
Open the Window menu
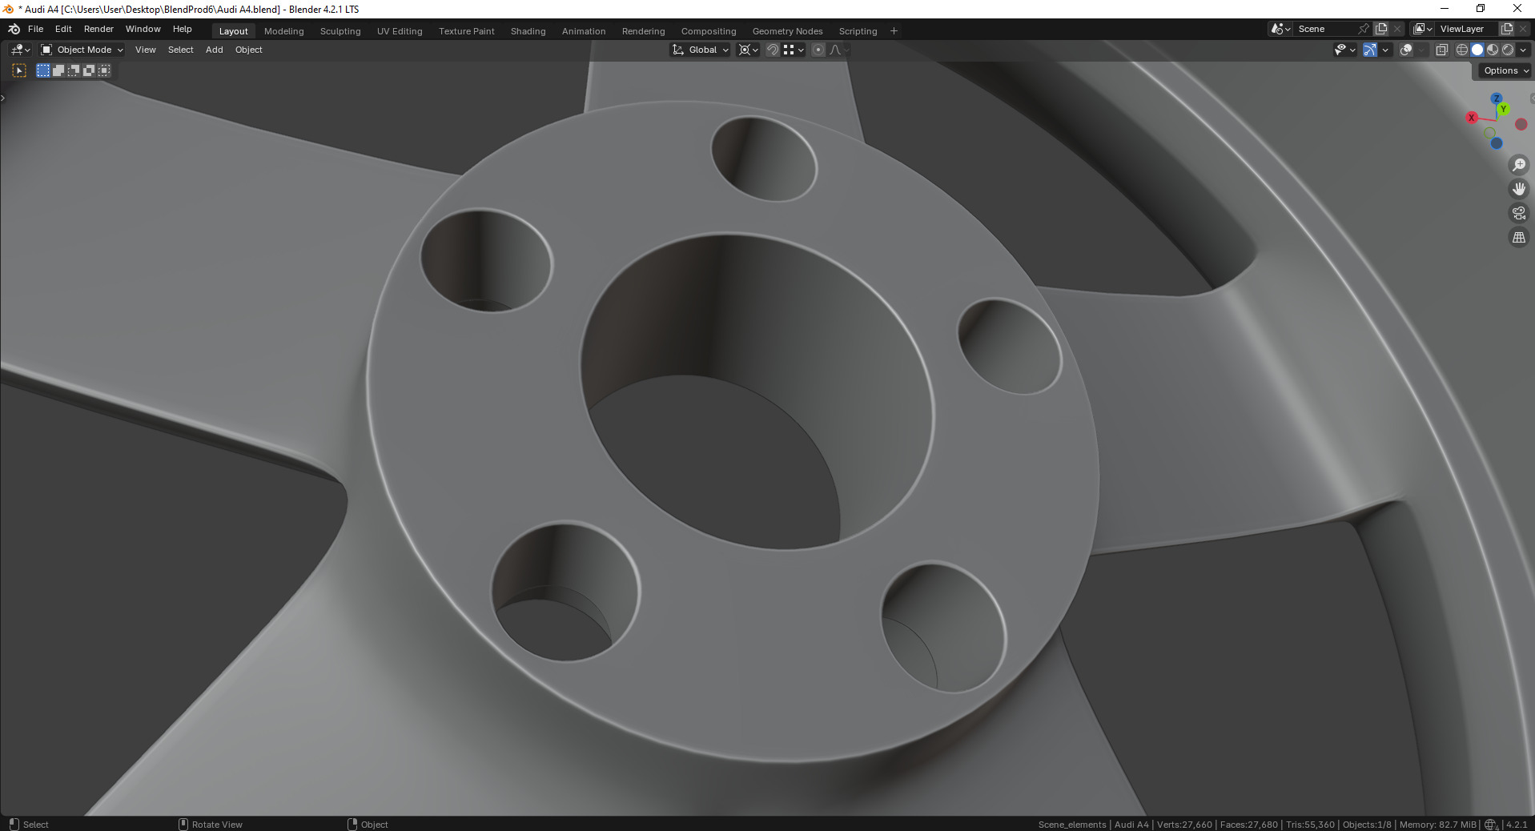(x=143, y=29)
